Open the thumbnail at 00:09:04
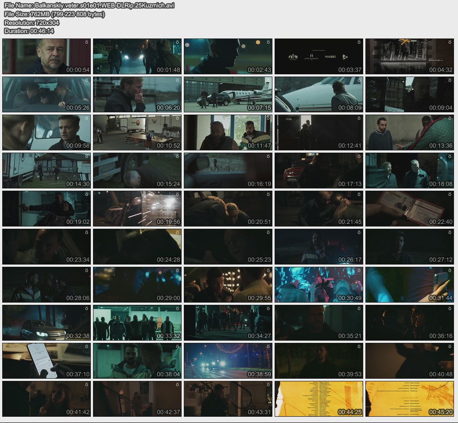Image resolution: width=458 pixels, height=423 pixels. 410,94
